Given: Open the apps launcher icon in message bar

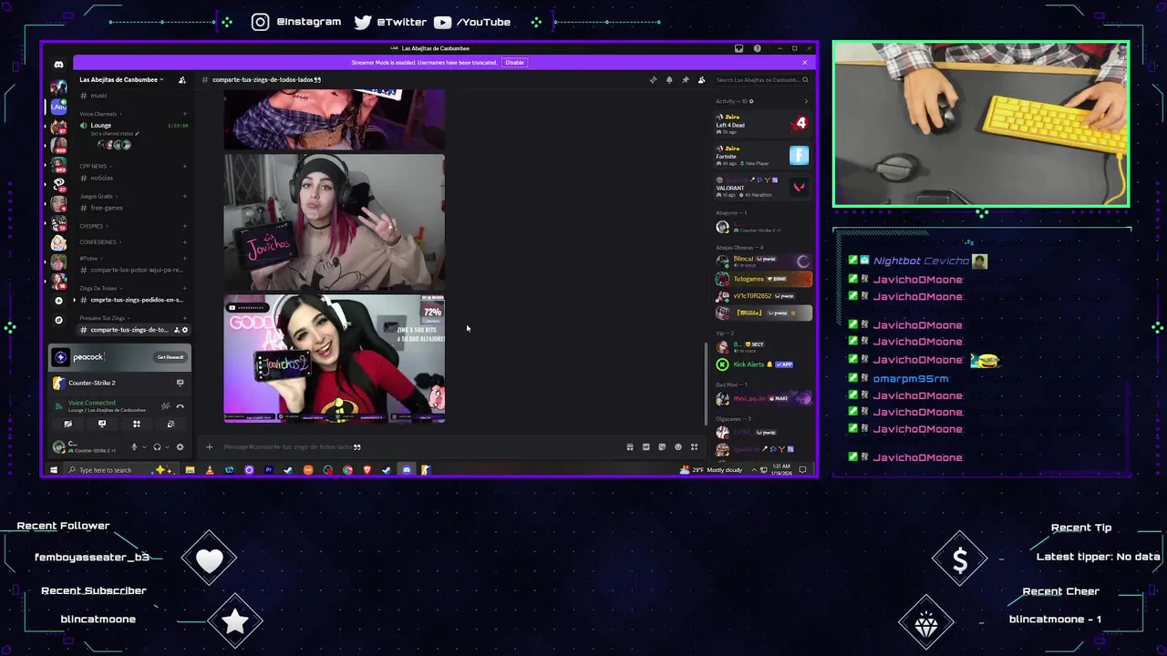Looking at the screenshot, I should pos(694,447).
